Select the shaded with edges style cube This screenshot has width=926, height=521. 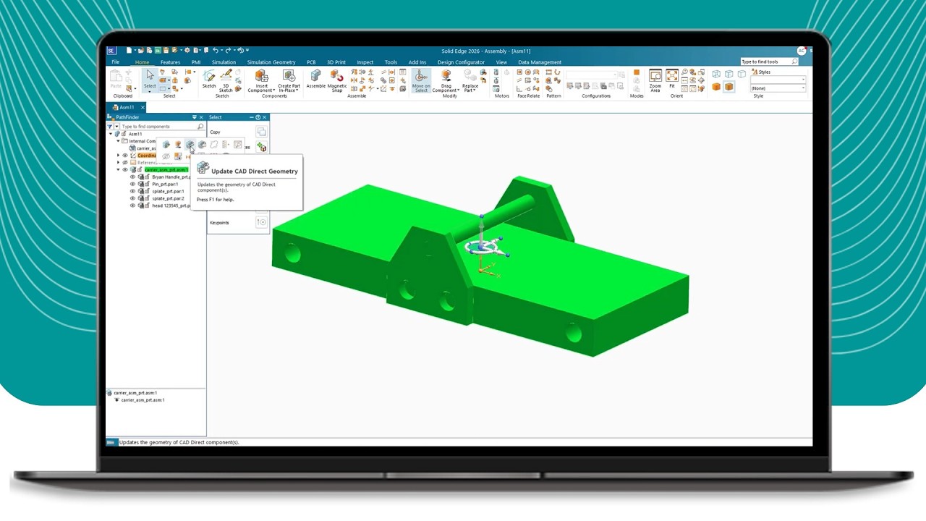click(729, 87)
